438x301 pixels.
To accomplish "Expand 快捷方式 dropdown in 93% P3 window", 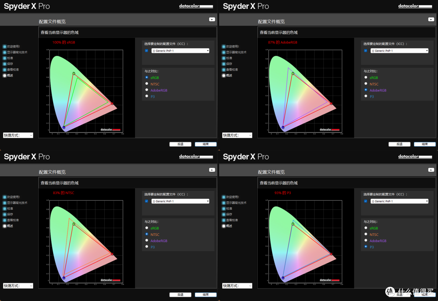I will [237, 286].
